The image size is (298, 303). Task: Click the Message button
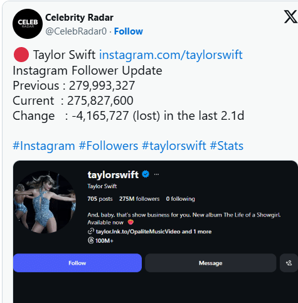coord(211,263)
